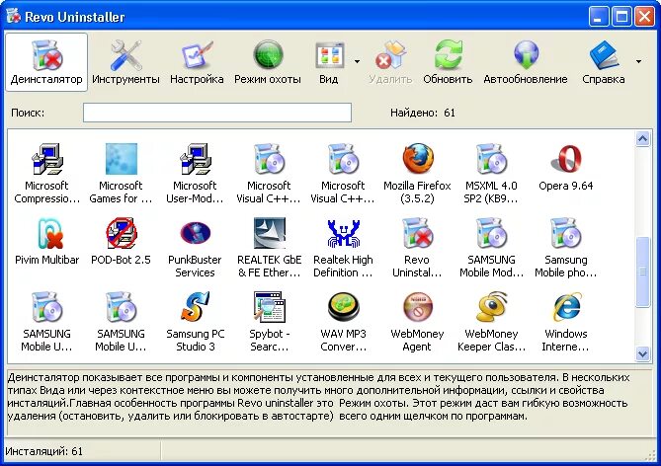Open the Справка help book icon
661x466 pixels.
[x=604, y=62]
